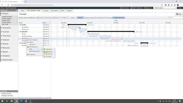Click the left arrow before Today
The height and width of the screenshot is (103, 183).
[x=61, y=18]
